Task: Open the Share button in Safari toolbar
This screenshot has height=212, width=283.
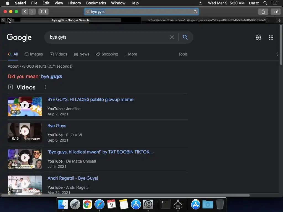Action: [263, 12]
